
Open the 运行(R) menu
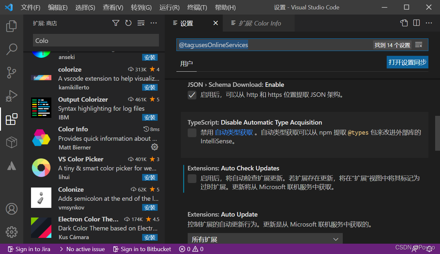click(169, 7)
